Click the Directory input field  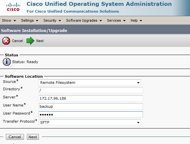point(91,90)
